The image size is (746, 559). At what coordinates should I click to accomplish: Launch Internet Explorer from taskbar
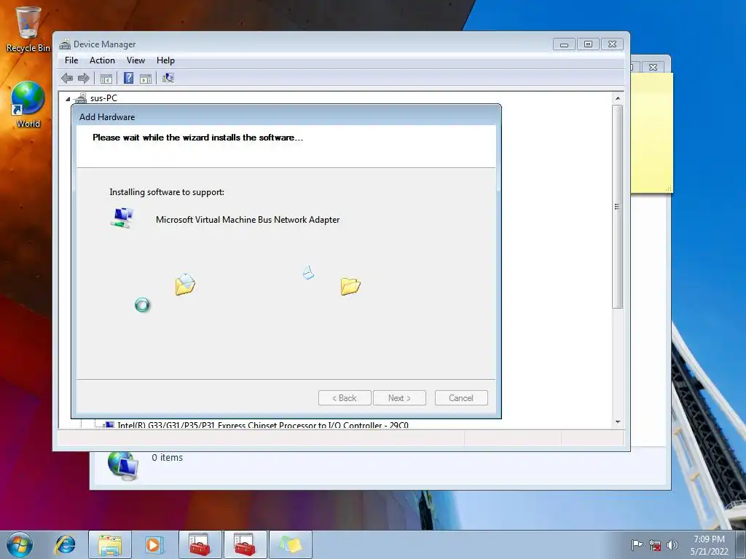click(x=65, y=544)
